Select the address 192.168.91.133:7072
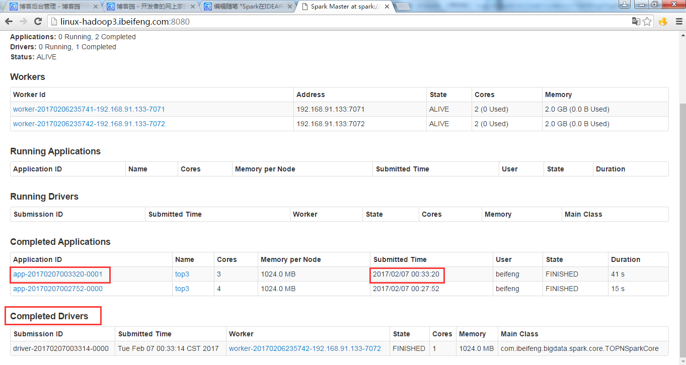The image size is (686, 365). pyautogui.click(x=331, y=124)
